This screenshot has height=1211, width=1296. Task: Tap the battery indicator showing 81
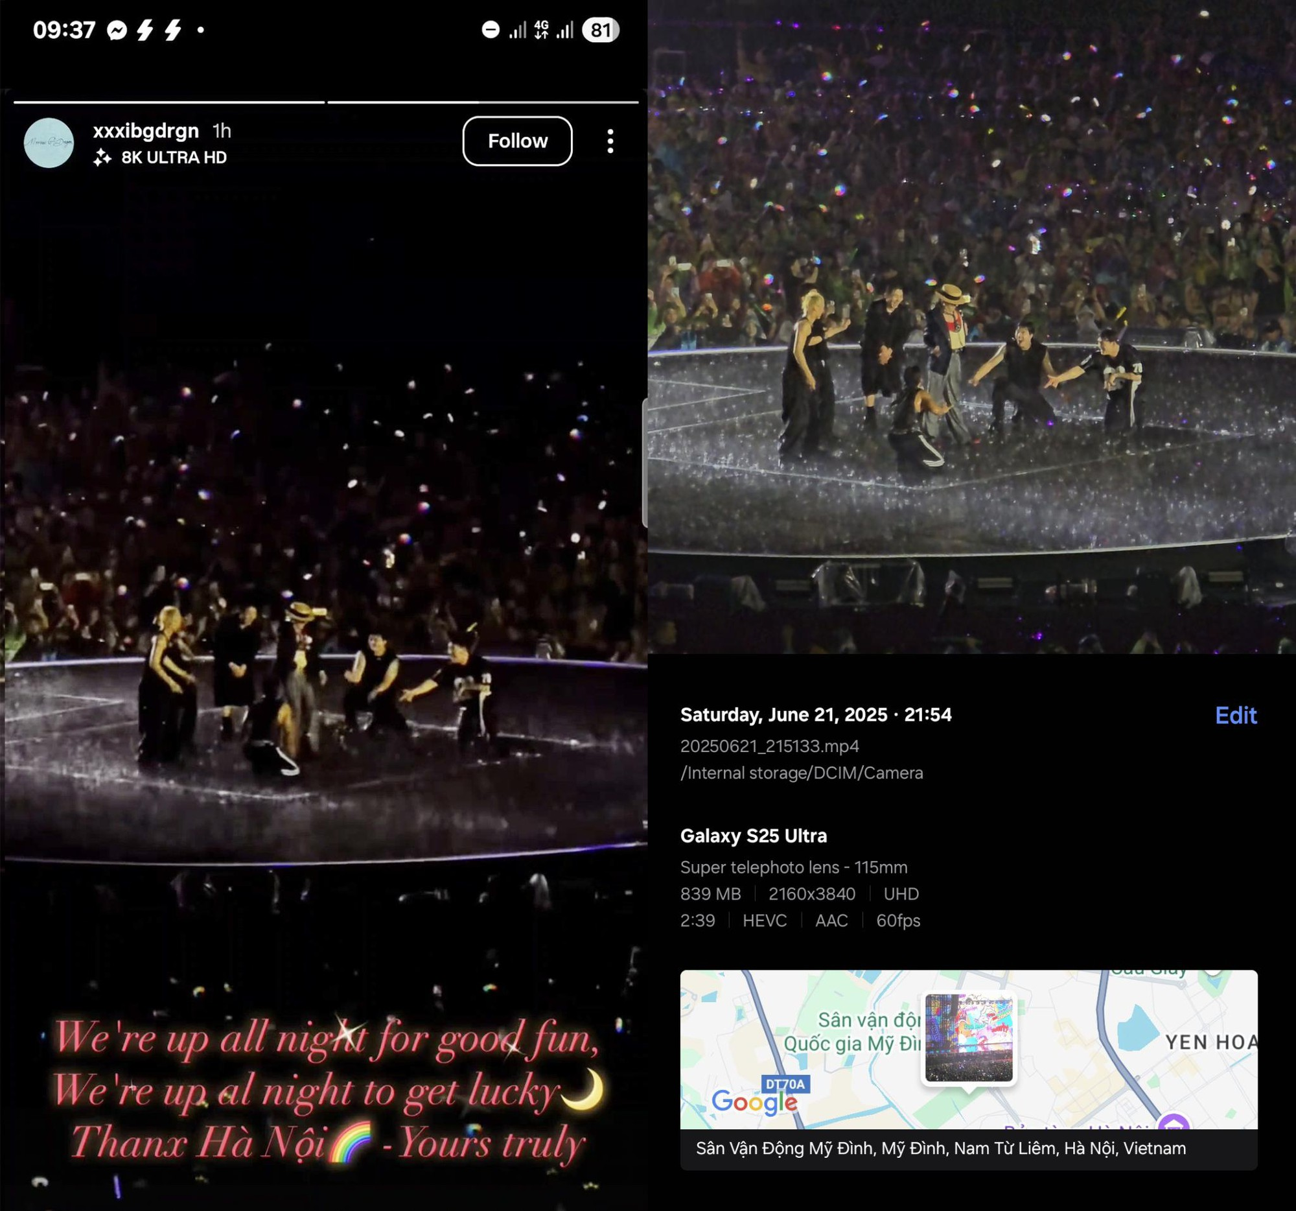pyautogui.click(x=601, y=30)
